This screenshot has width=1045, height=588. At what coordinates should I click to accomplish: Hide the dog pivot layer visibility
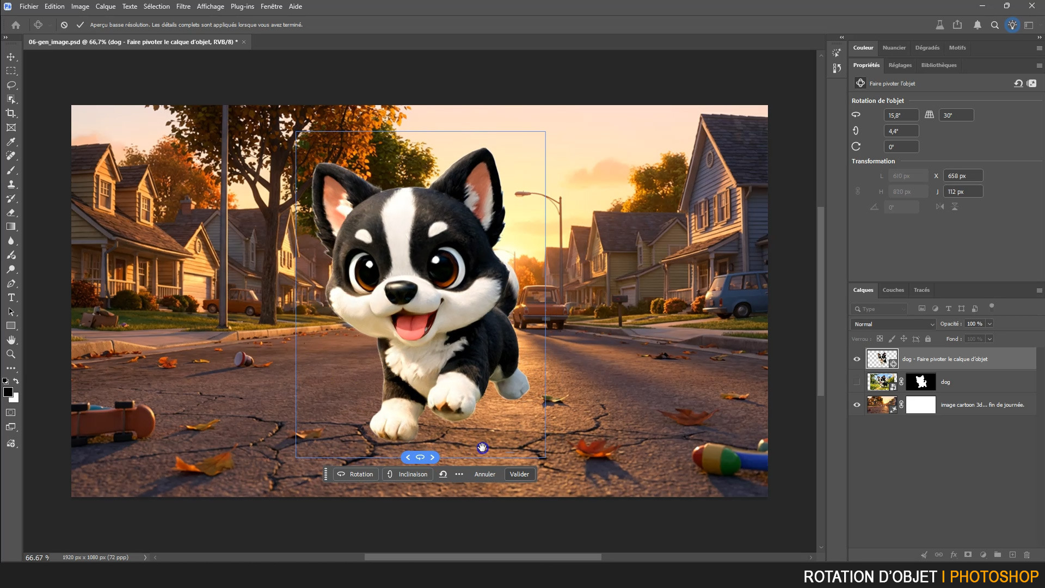[x=857, y=359]
